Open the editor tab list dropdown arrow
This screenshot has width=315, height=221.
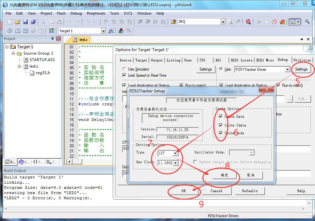click(x=302, y=39)
